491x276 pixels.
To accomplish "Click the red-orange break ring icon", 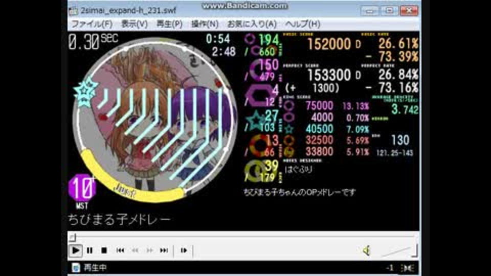I will click(x=260, y=146).
